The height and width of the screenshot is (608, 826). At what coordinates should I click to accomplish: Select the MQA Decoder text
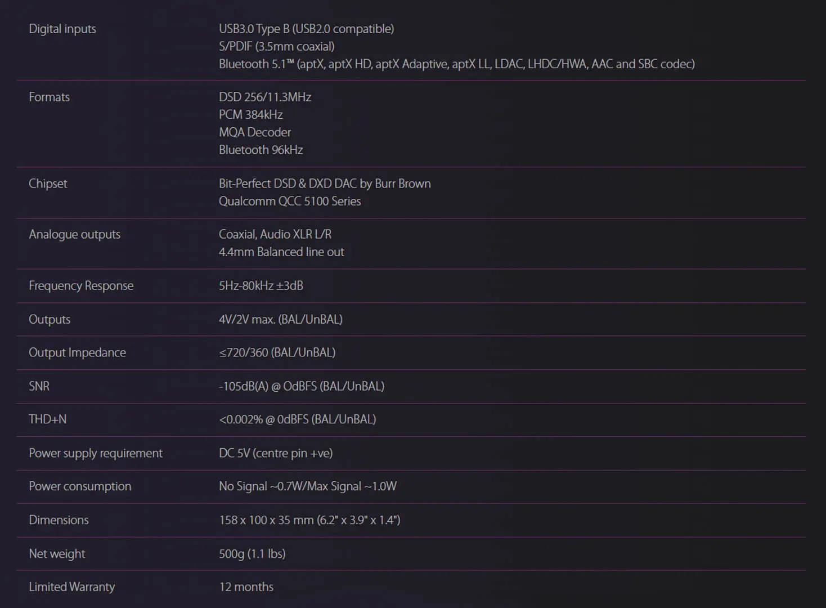(x=254, y=132)
